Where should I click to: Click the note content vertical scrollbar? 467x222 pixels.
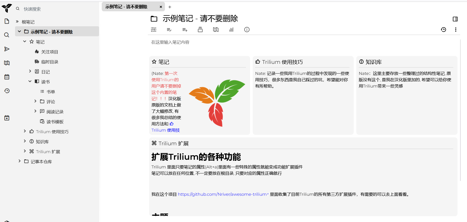pyautogui.click(x=460, y=110)
